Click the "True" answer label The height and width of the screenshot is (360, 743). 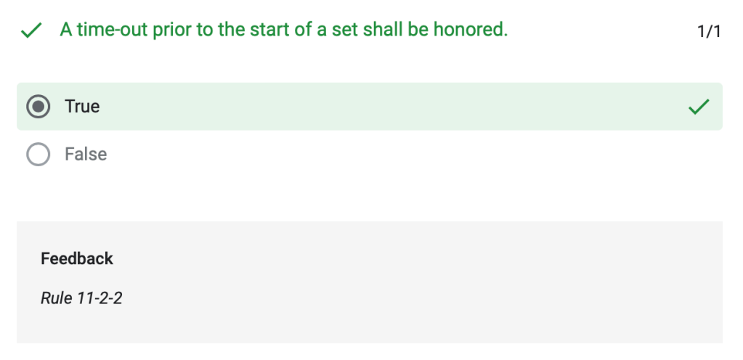point(82,107)
